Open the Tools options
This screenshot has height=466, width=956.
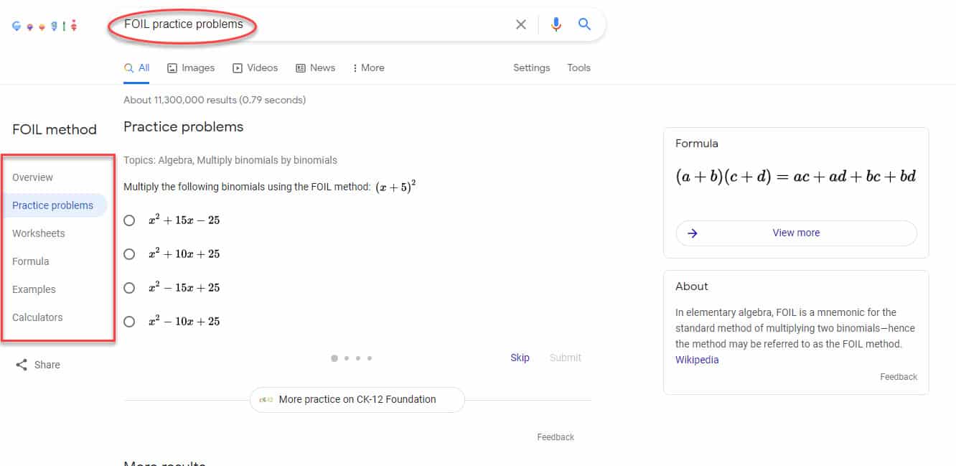pyautogui.click(x=578, y=67)
